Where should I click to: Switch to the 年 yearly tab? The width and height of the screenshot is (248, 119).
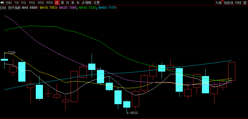pyautogui.click(x=78, y=3)
